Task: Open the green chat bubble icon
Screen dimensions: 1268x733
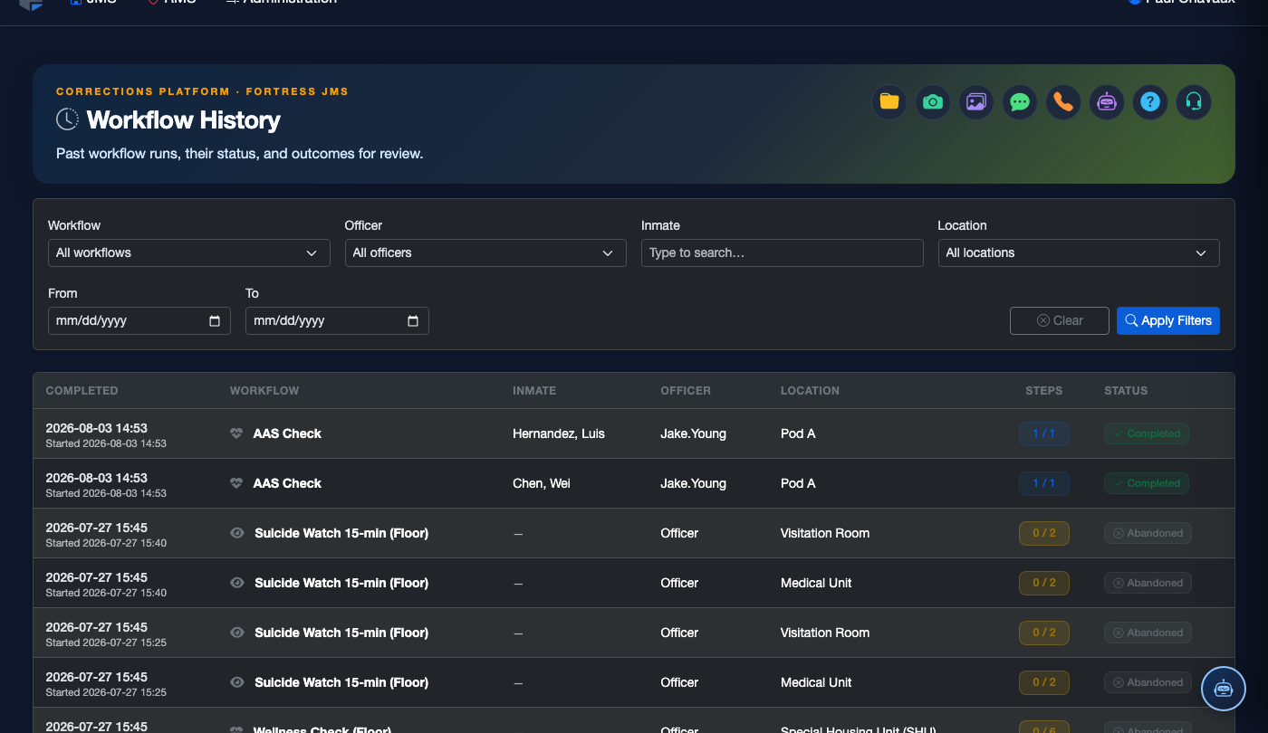Action: [x=1020, y=101]
